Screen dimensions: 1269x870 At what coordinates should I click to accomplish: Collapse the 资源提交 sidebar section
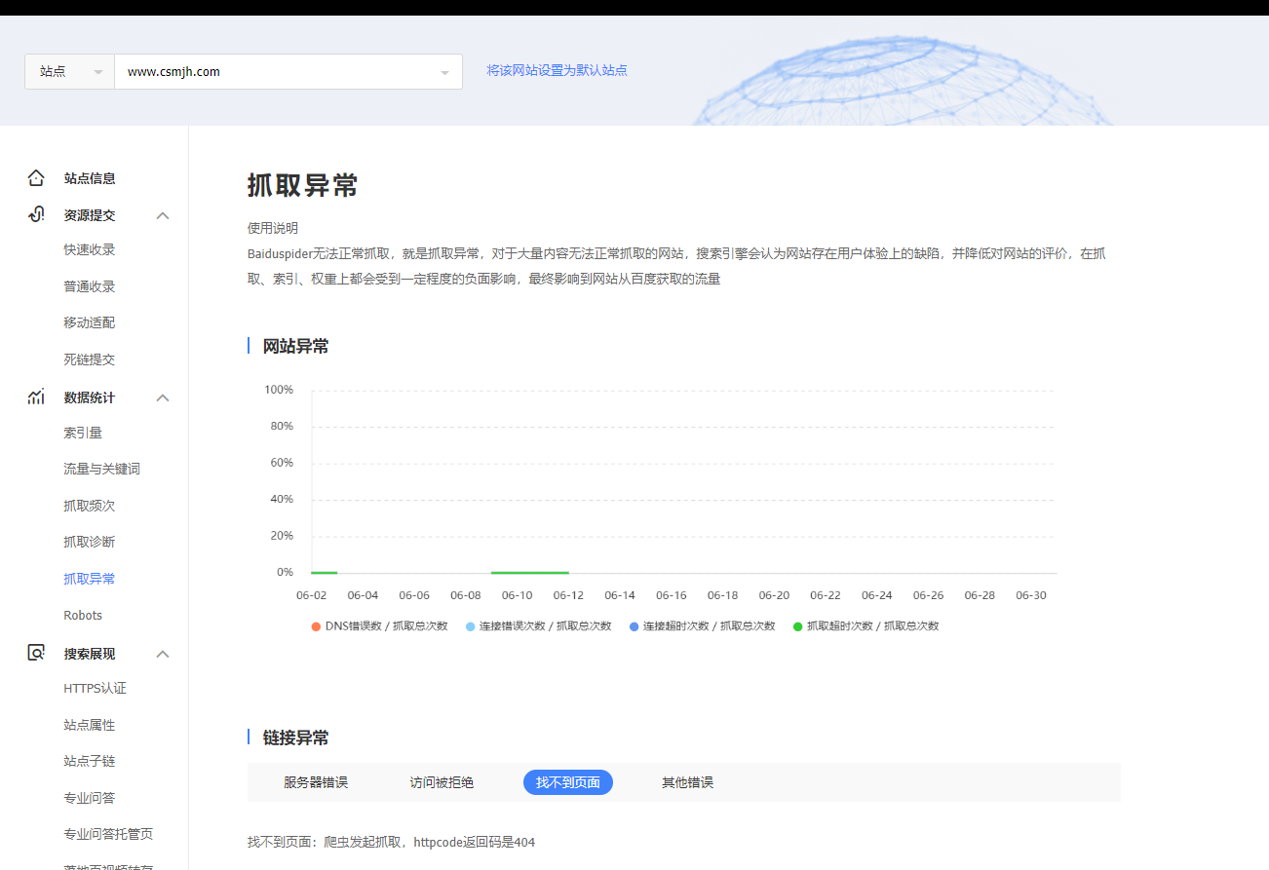(x=163, y=215)
